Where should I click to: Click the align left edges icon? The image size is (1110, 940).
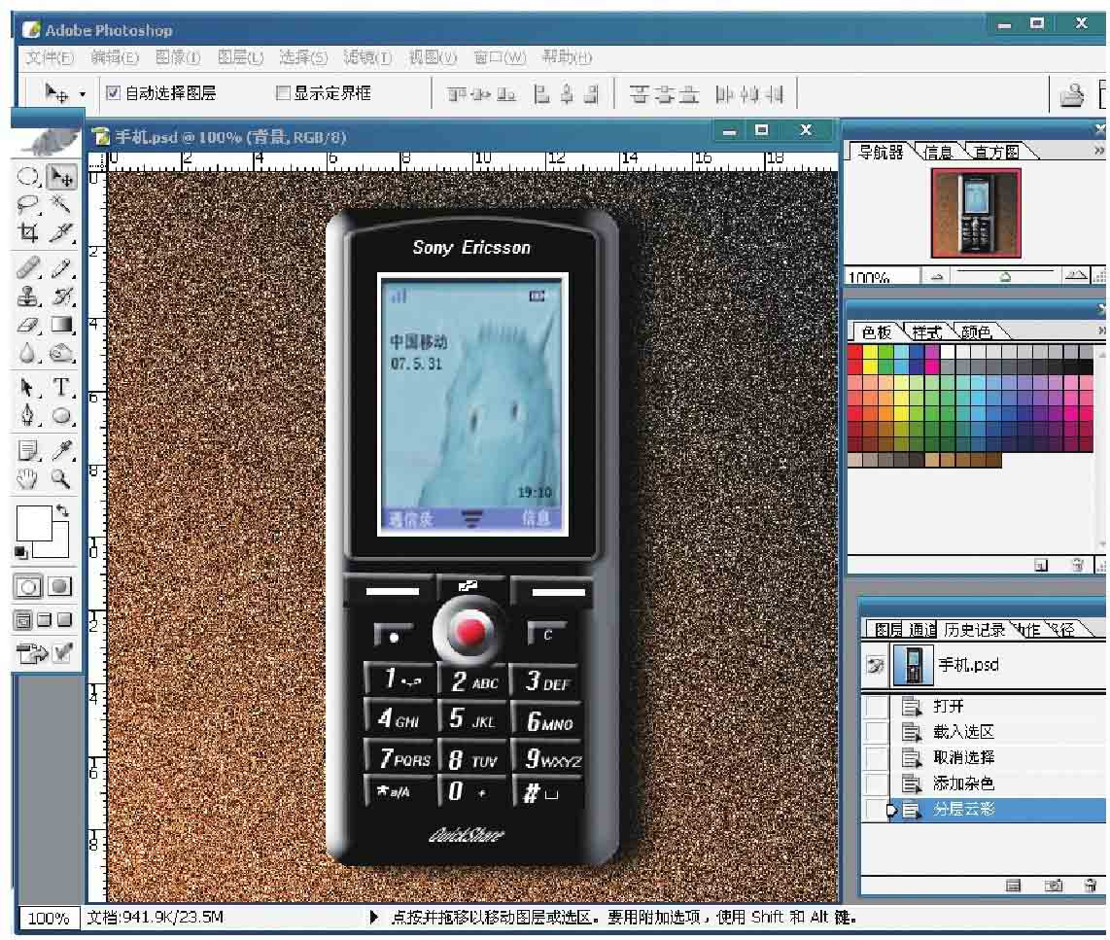[x=541, y=94]
